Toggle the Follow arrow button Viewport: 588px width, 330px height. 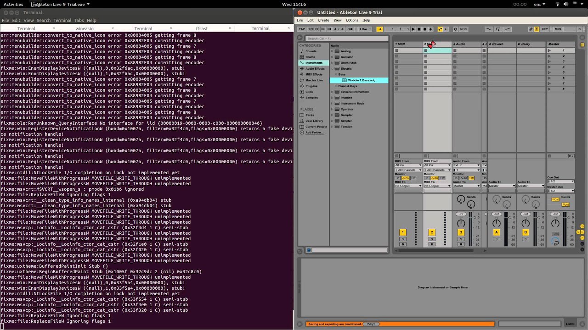(x=379, y=29)
